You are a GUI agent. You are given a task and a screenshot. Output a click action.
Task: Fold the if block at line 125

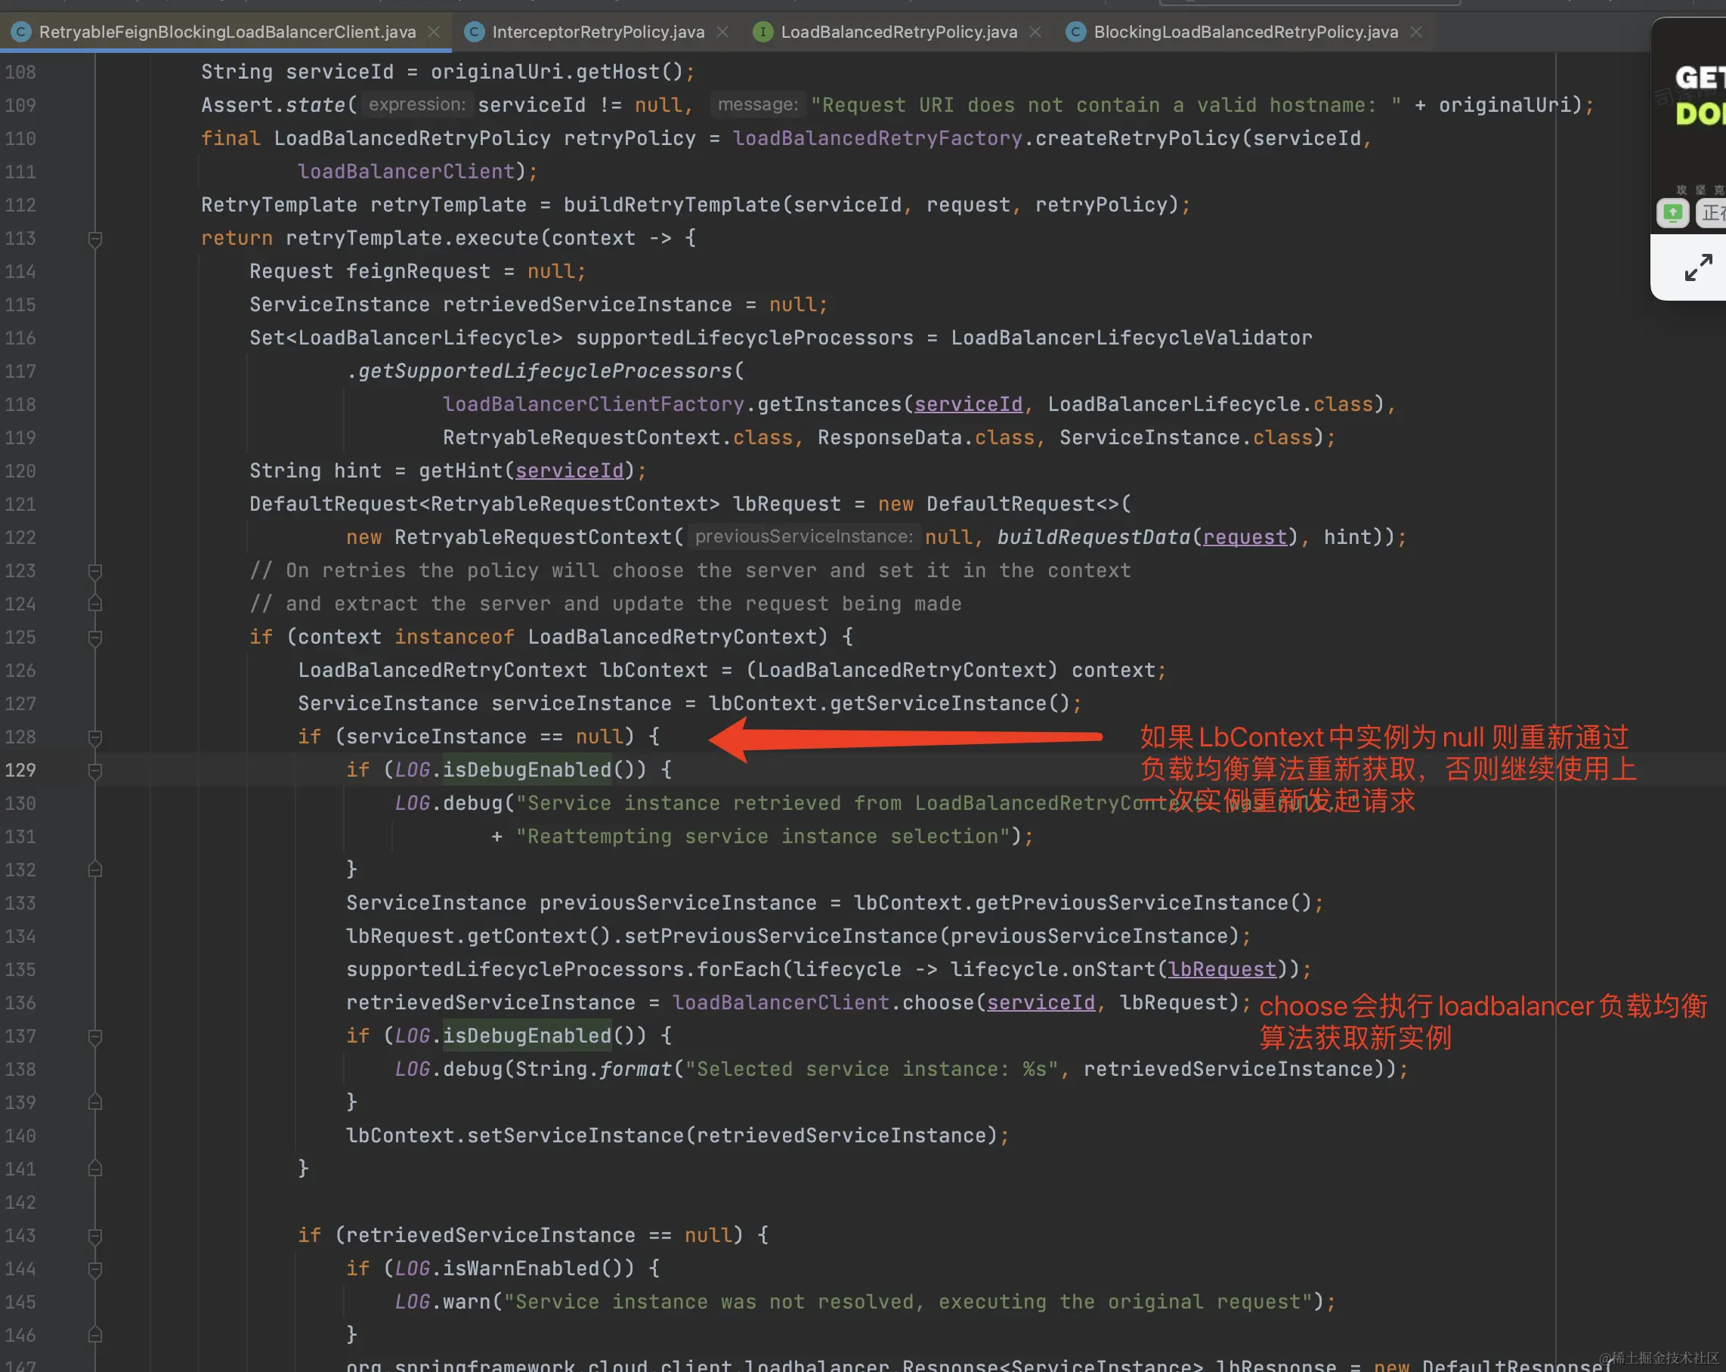point(94,637)
